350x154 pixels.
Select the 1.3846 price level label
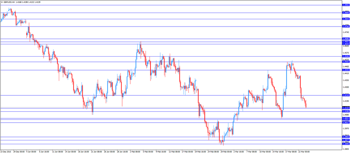click(345, 144)
